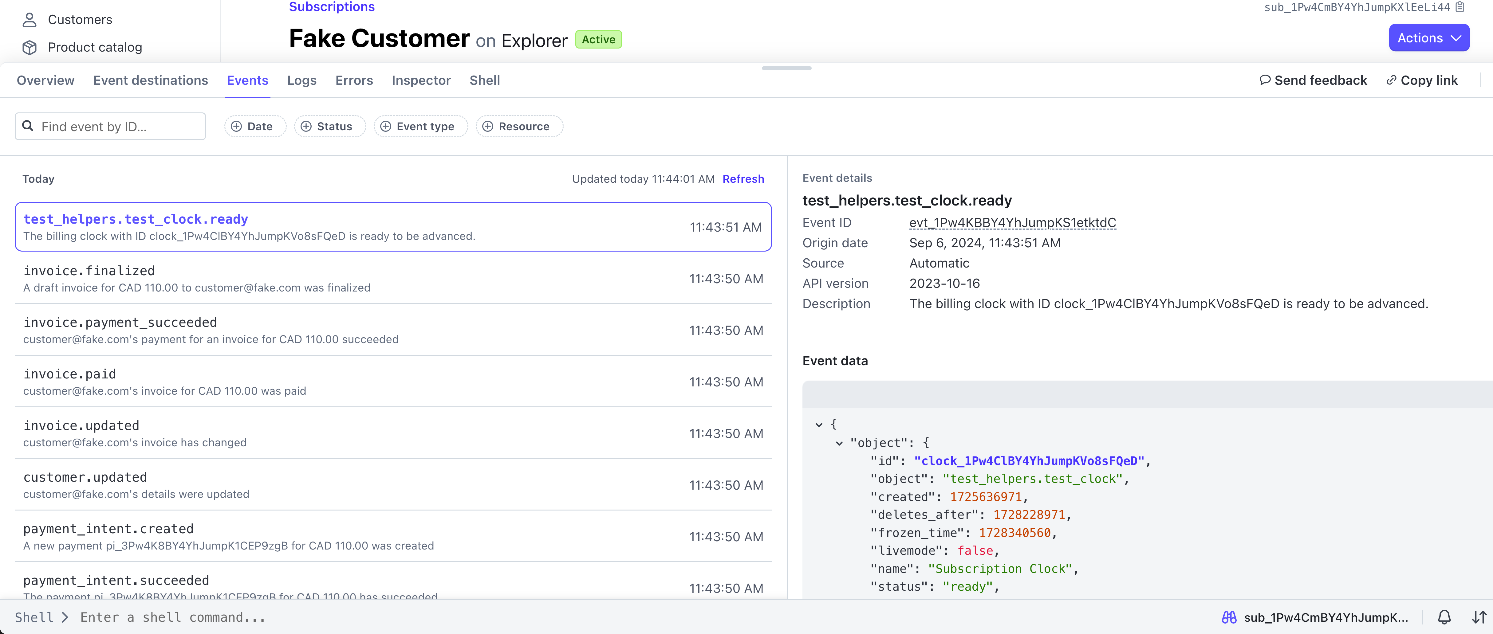Switch to the Logs tab

tap(301, 80)
